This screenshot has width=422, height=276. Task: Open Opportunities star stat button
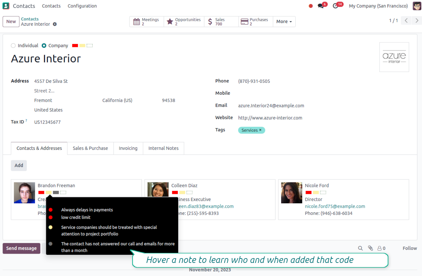(x=184, y=22)
